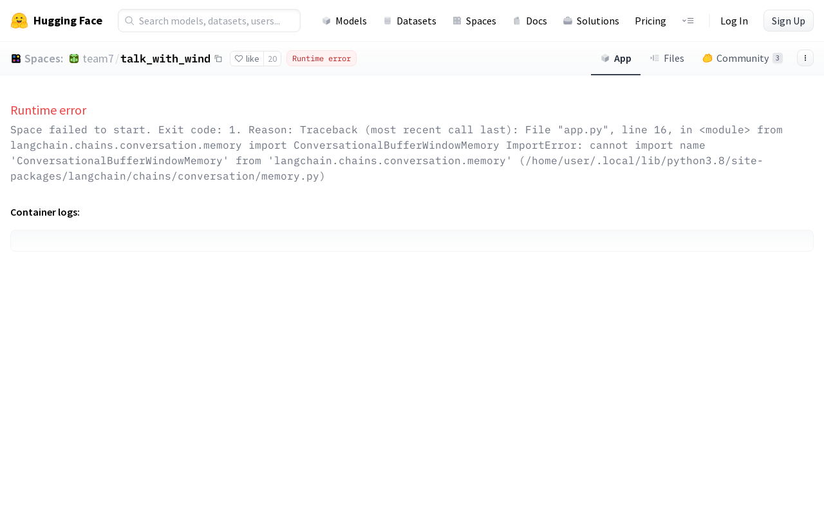Image resolution: width=824 pixels, height=515 pixels.
Task: Click the team7 avatar icon
Action: coord(74,59)
